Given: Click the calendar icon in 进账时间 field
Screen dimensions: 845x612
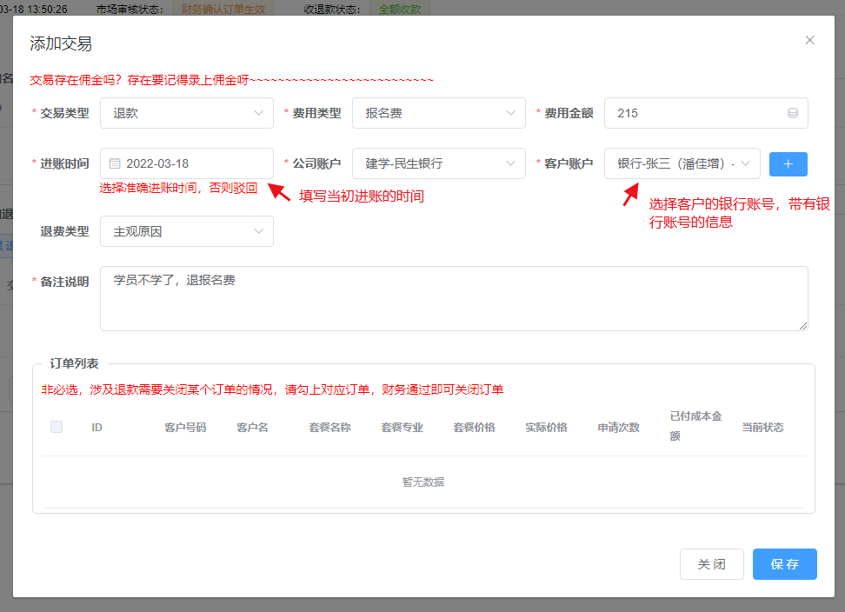Looking at the screenshot, I should click(115, 163).
